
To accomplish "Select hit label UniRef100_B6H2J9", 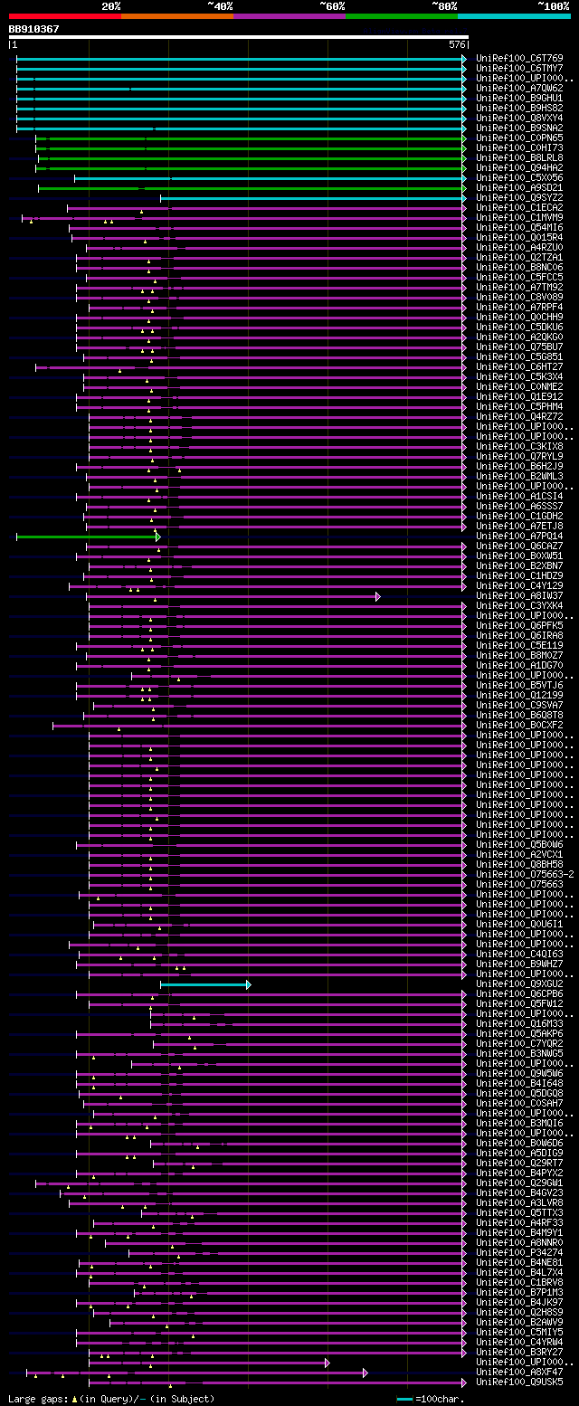I will tap(519, 466).
